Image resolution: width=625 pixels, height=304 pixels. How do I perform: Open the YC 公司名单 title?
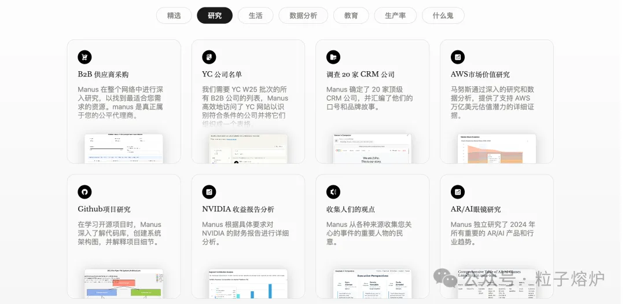coord(222,75)
